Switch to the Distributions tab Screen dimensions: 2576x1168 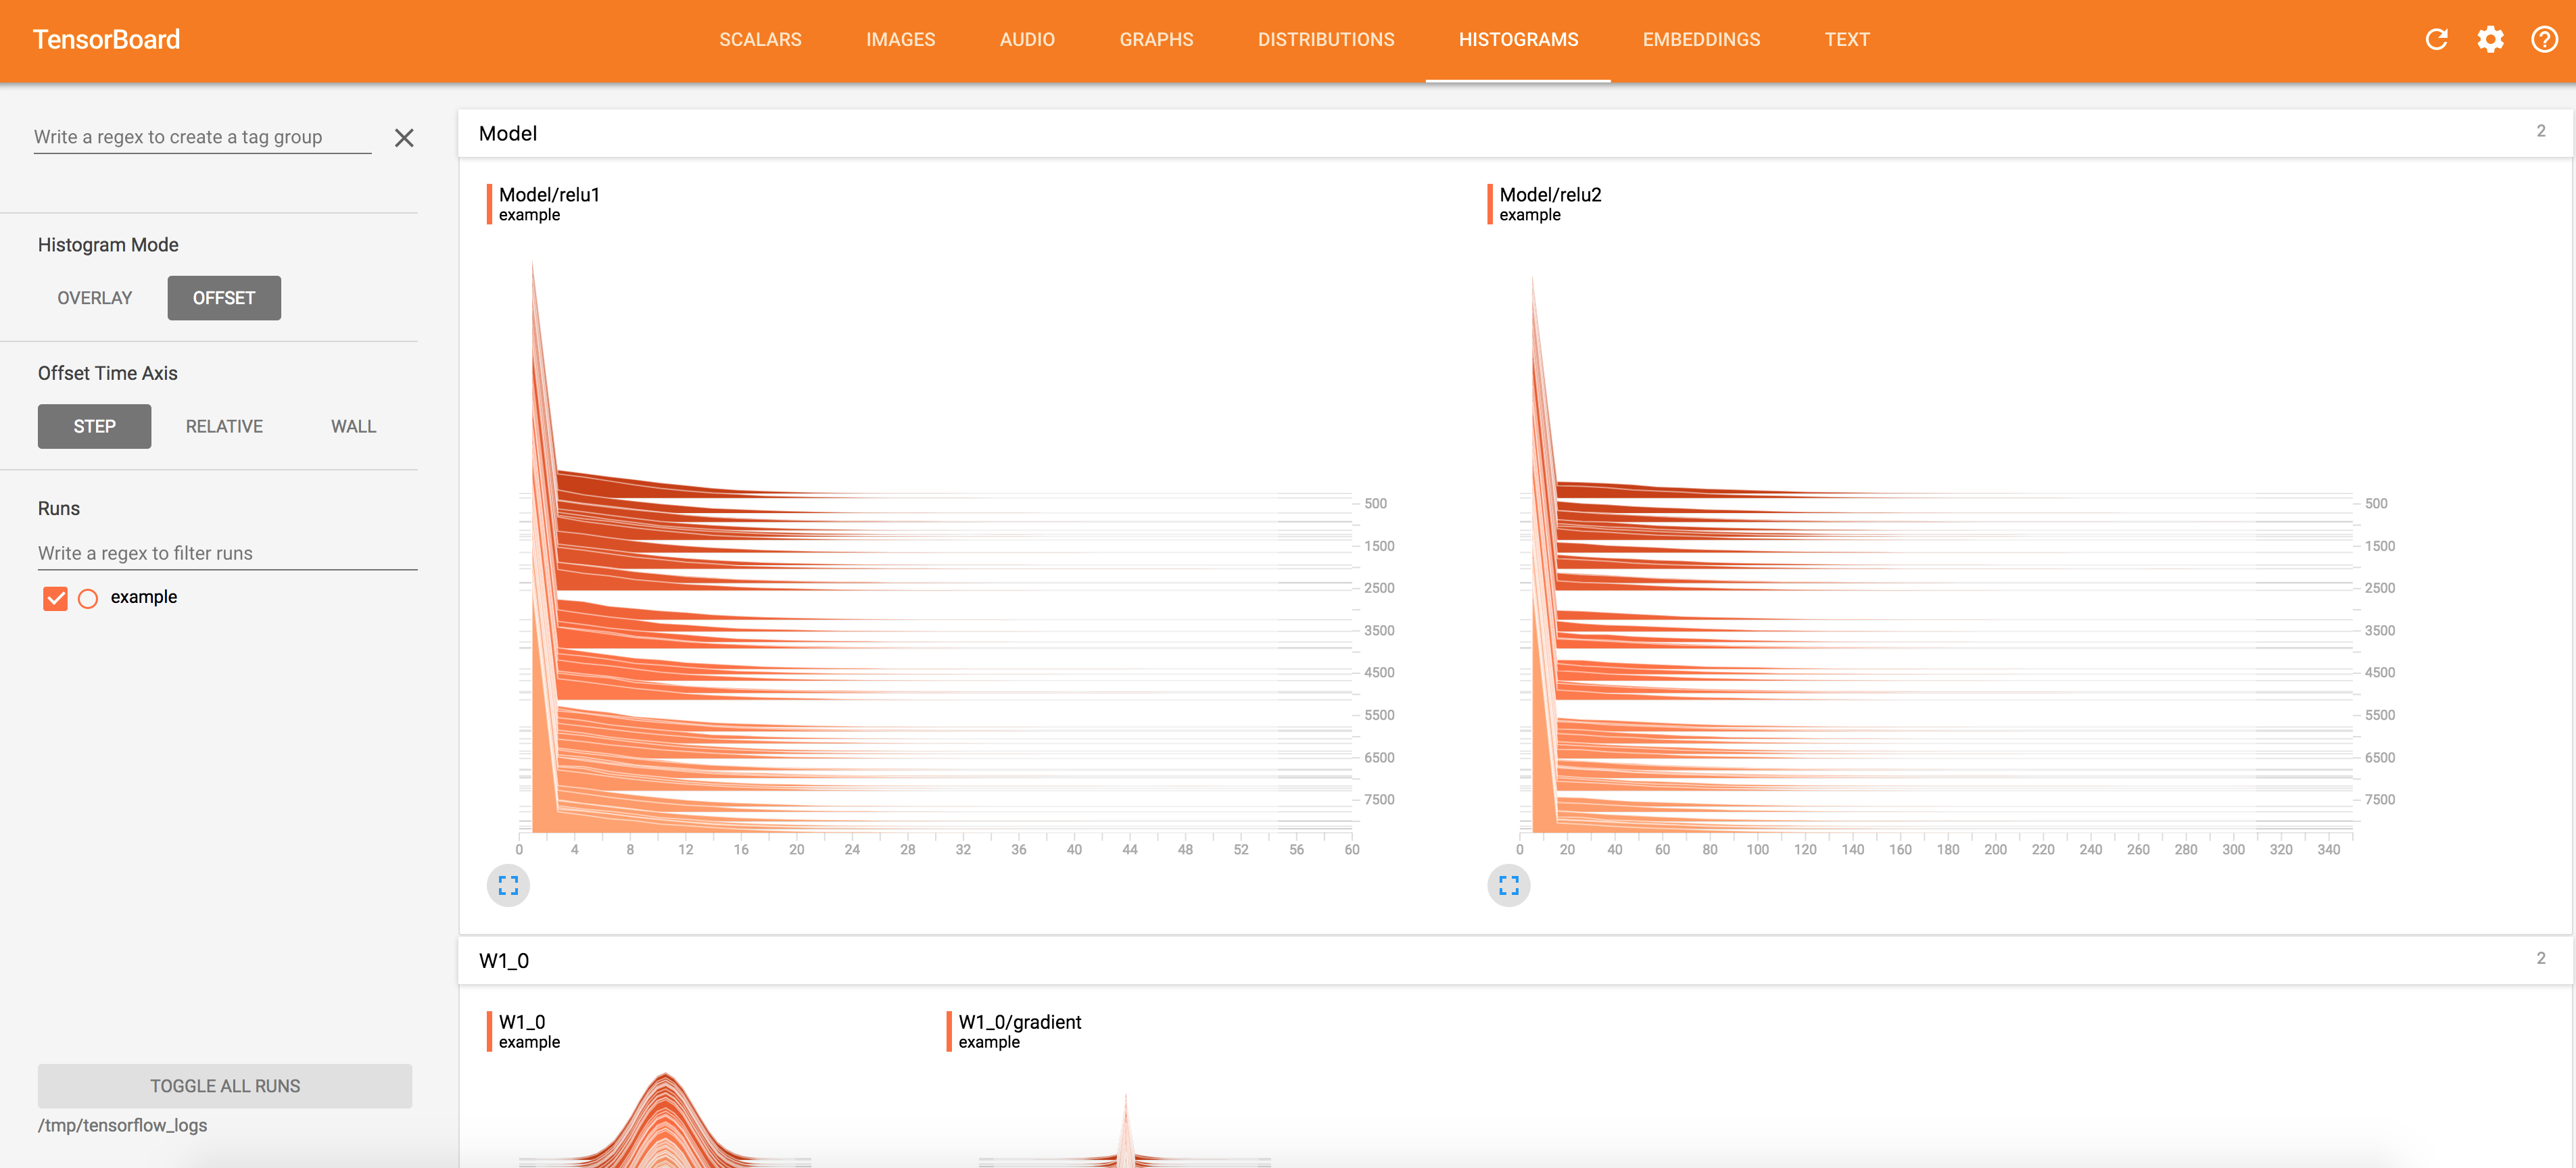point(1325,39)
